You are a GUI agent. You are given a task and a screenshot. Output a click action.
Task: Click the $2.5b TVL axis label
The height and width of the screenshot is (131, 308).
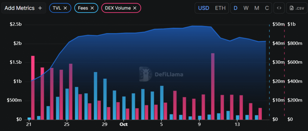[15, 24]
